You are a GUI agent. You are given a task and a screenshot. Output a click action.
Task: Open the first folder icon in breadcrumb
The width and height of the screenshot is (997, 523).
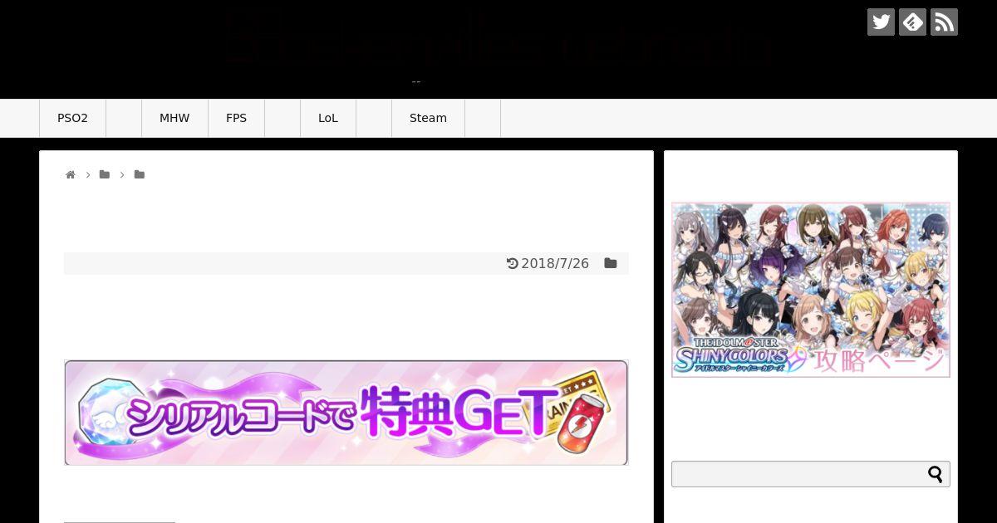[105, 174]
